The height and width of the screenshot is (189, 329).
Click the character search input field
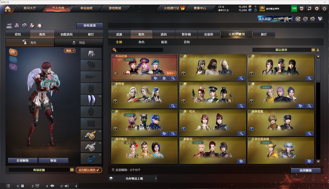pos(137,50)
